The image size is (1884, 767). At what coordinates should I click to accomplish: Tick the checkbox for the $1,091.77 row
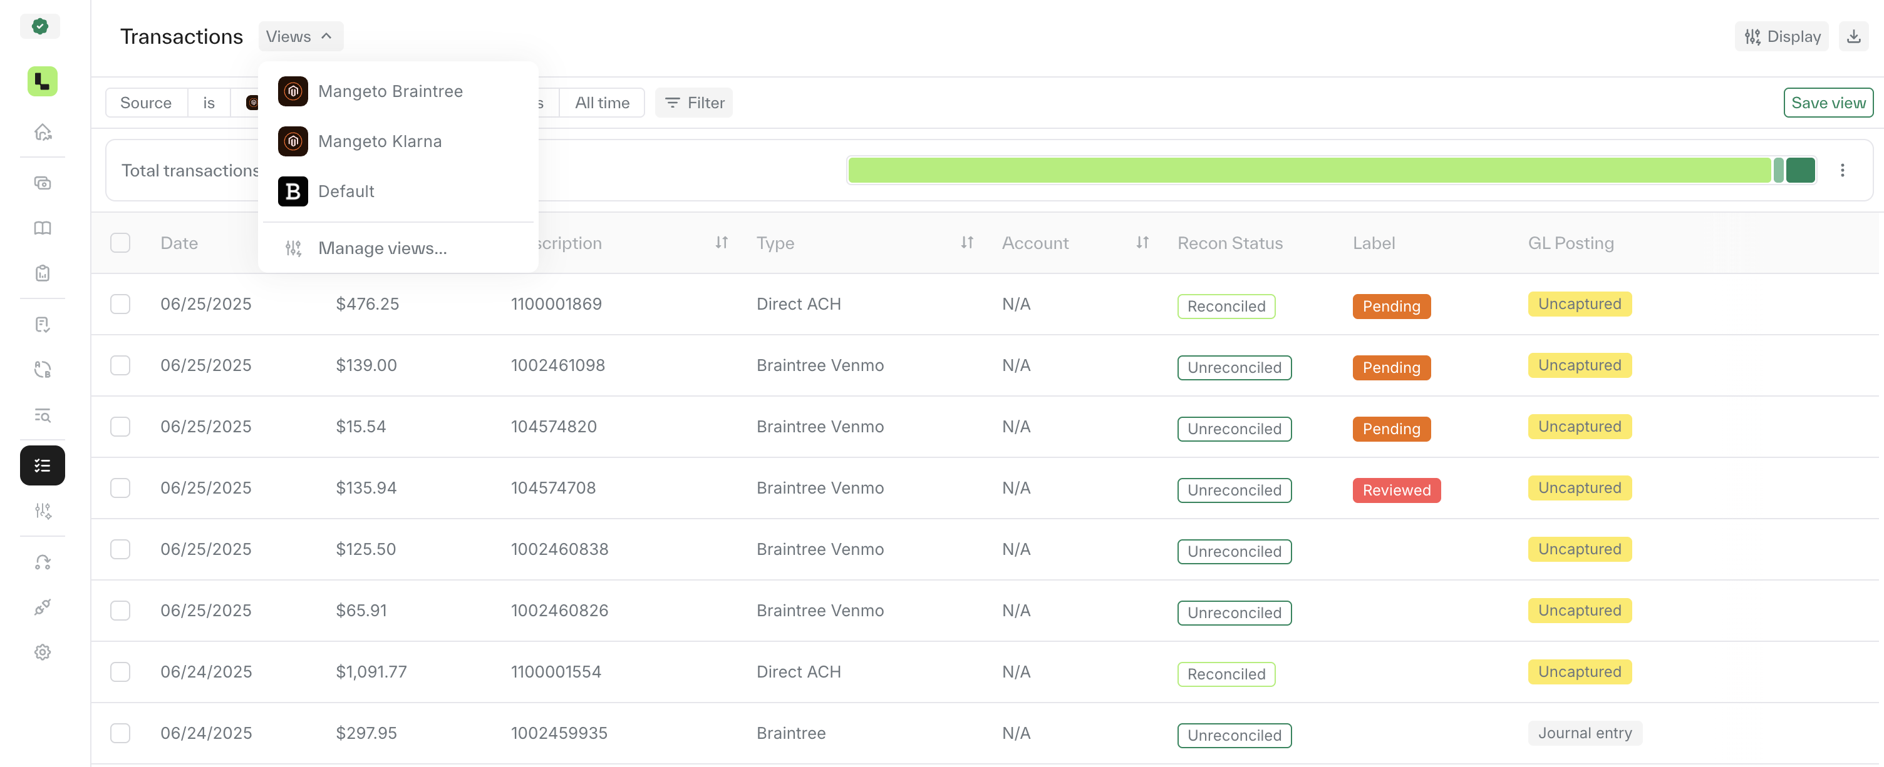[x=120, y=672]
